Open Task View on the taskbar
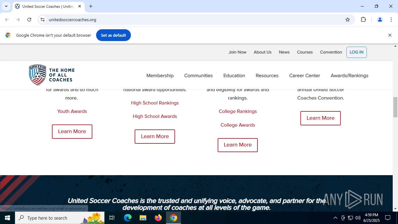Viewport: 398px width, 224px height. 112,218
